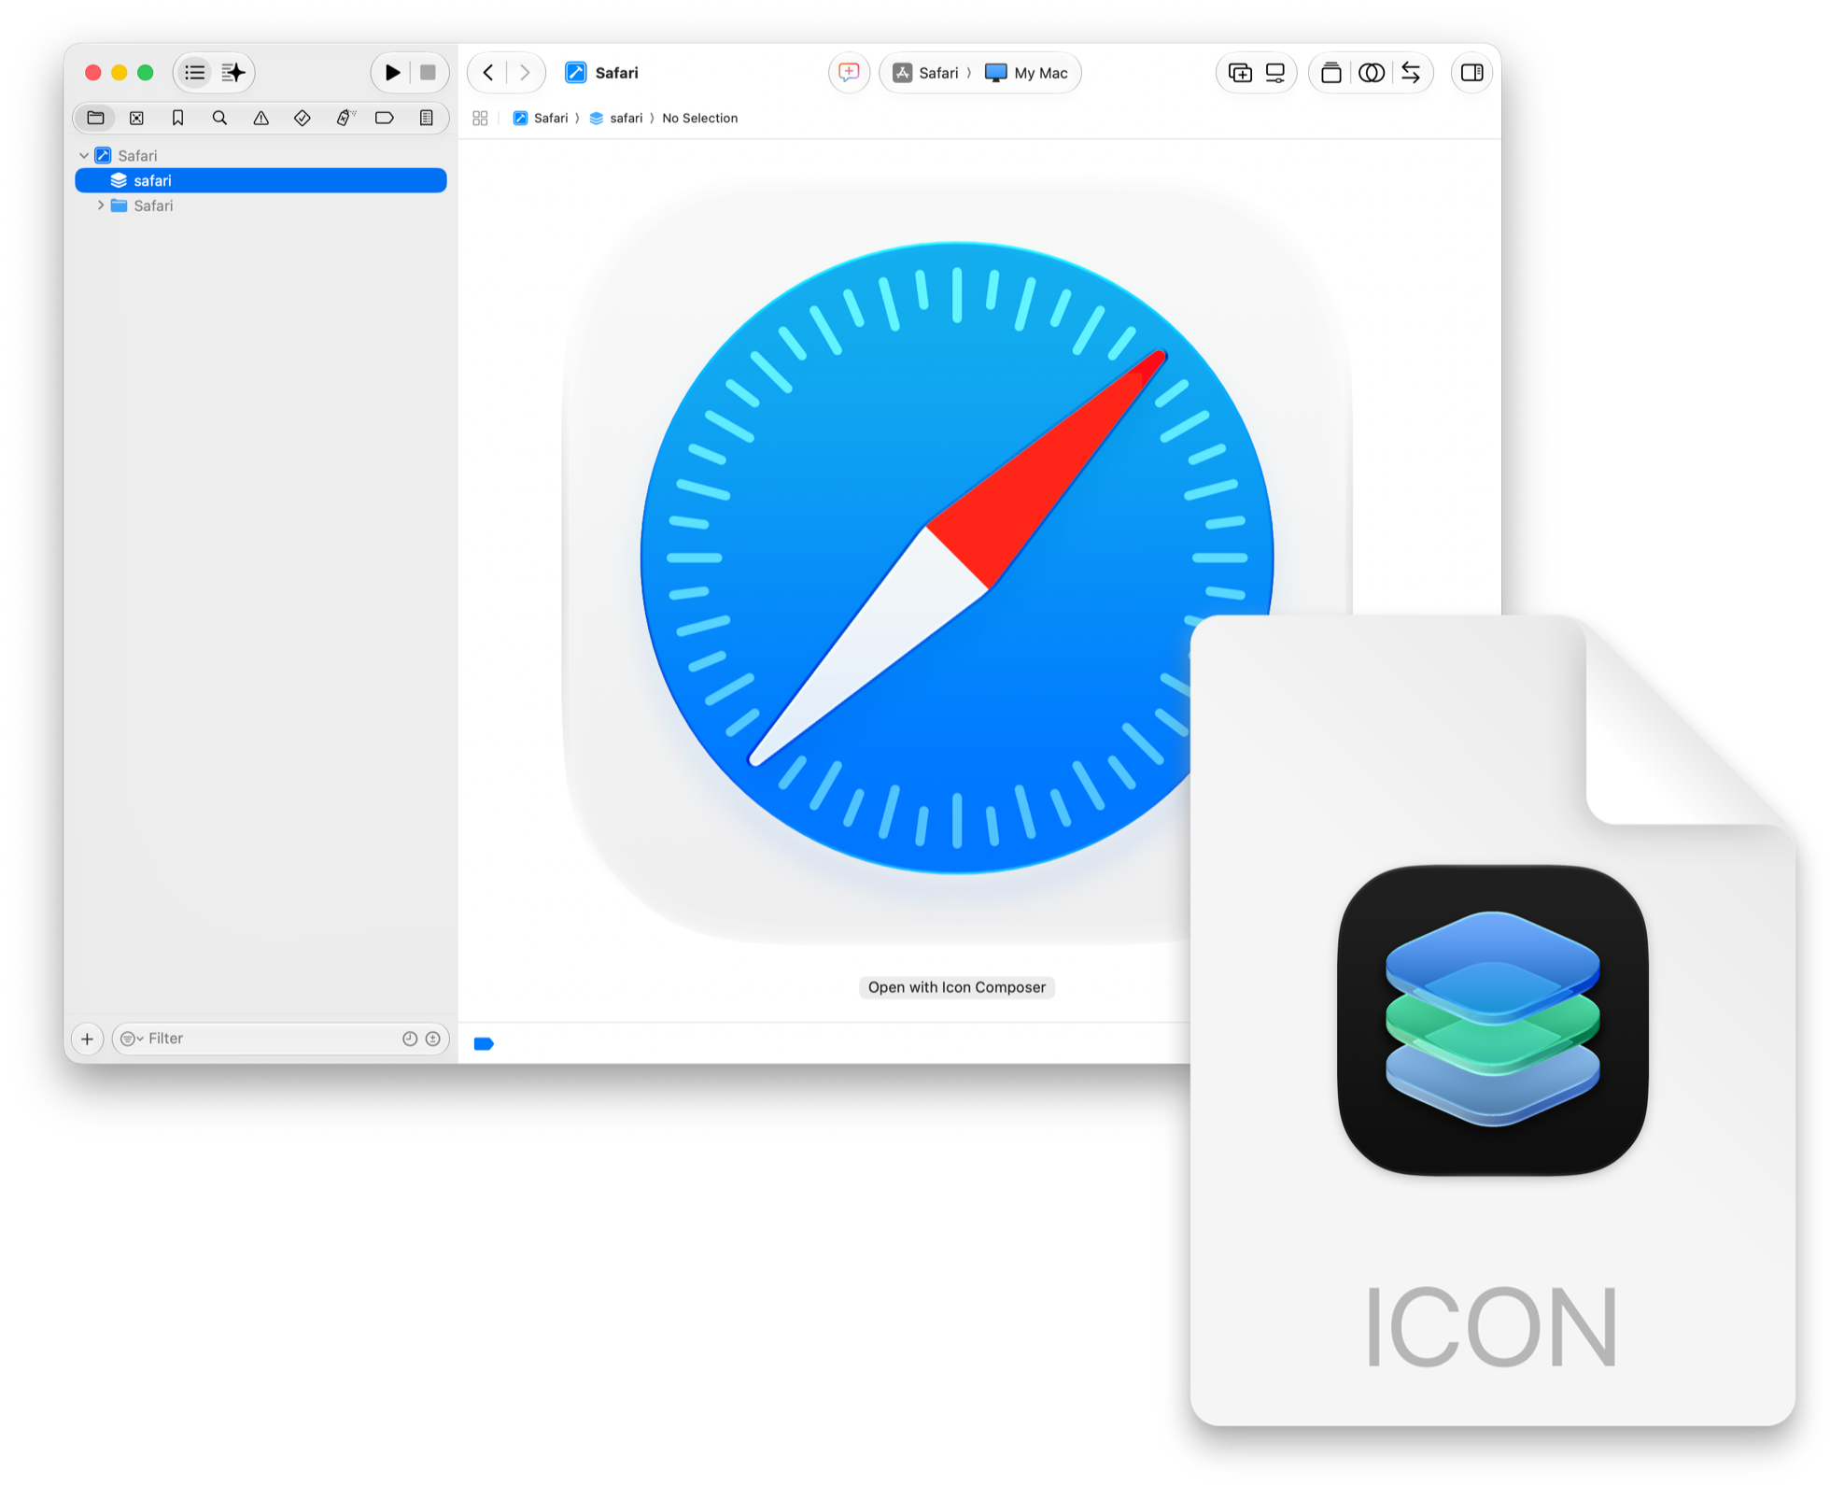Screen dimensions: 1830x1485
Task: Open the Library window icon
Action: coord(1331,73)
